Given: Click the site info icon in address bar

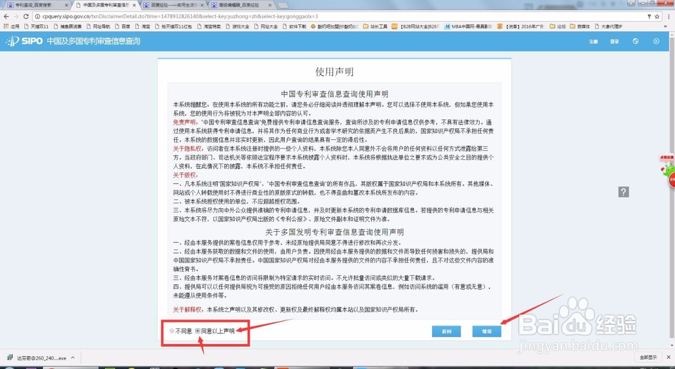Looking at the screenshot, I should click(x=37, y=16).
